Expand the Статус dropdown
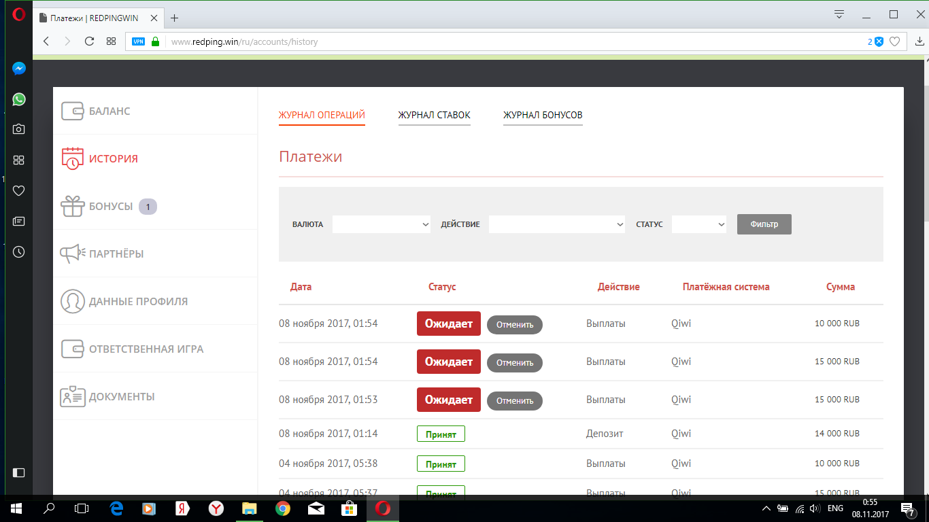This screenshot has width=929, height=522. point(699,224)
